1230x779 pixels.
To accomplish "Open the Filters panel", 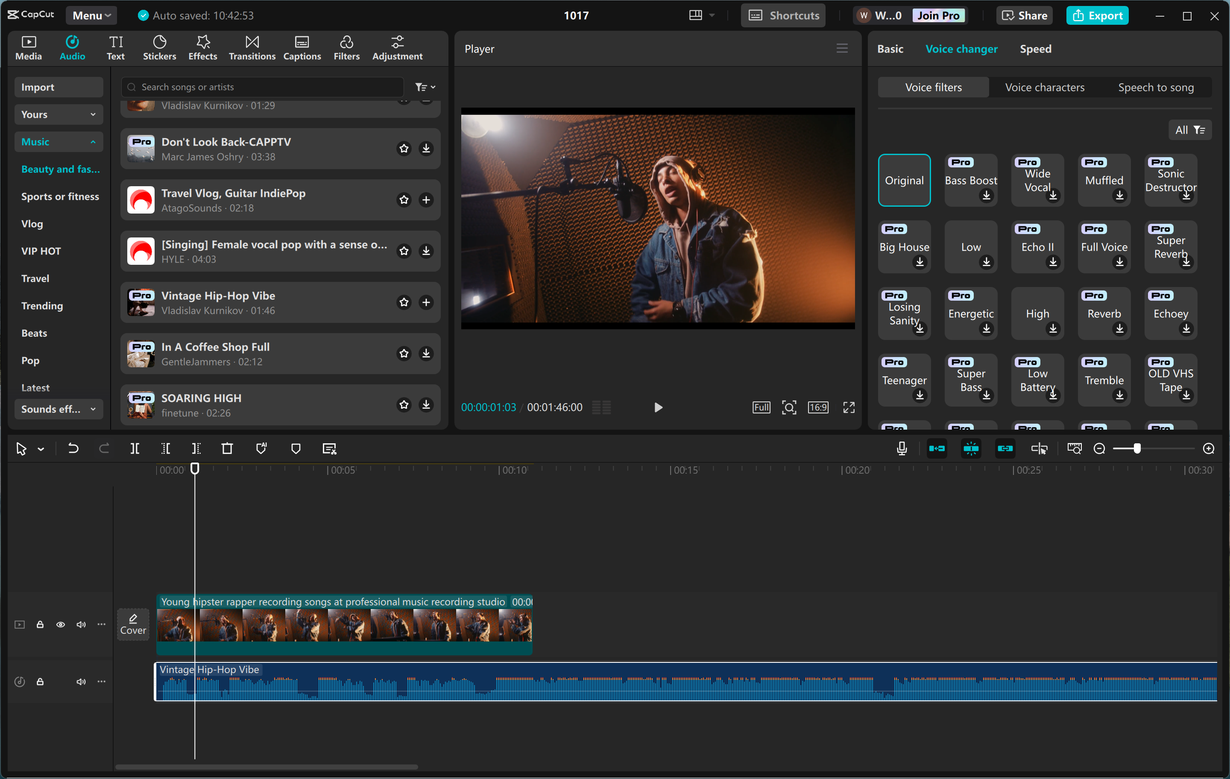I will pos(346,47).
